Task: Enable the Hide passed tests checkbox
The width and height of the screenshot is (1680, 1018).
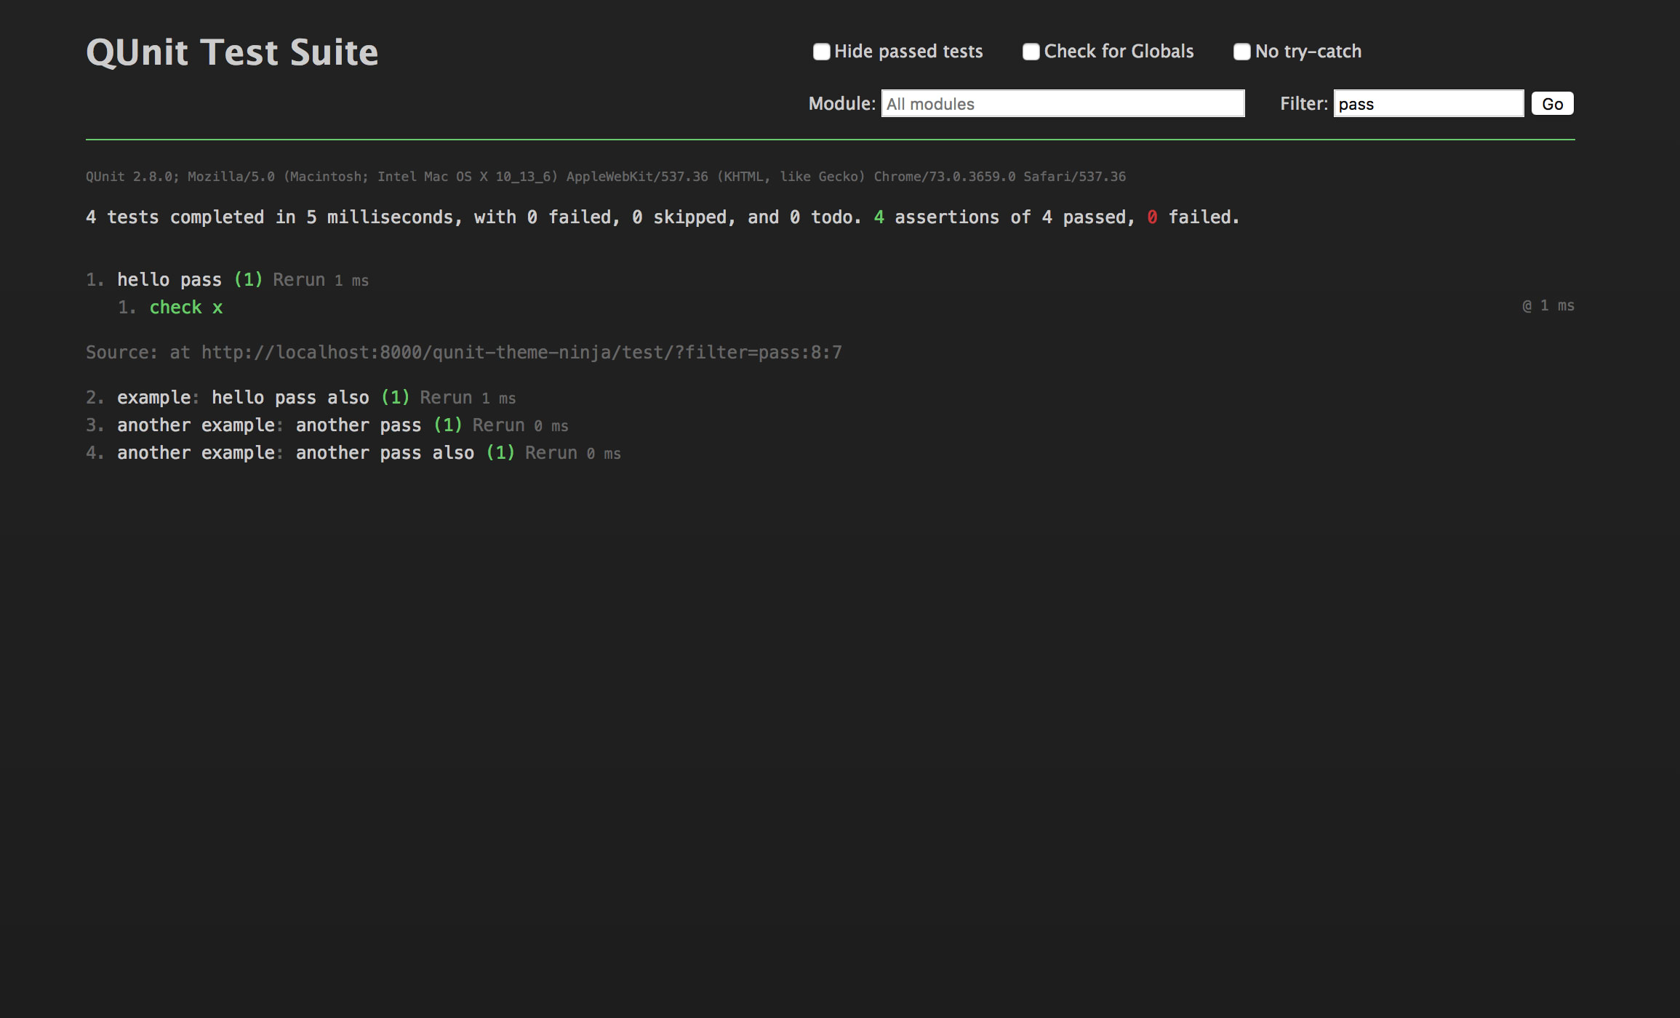Action: click(x=821, y=52)
